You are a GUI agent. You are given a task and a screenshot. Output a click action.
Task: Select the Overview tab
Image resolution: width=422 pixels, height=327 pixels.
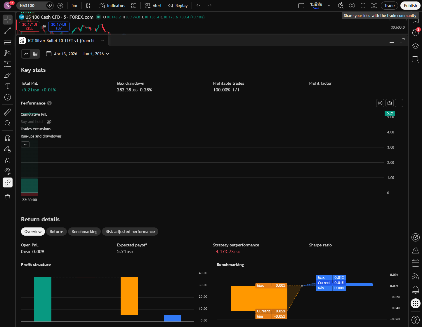[x=33, y=232]
